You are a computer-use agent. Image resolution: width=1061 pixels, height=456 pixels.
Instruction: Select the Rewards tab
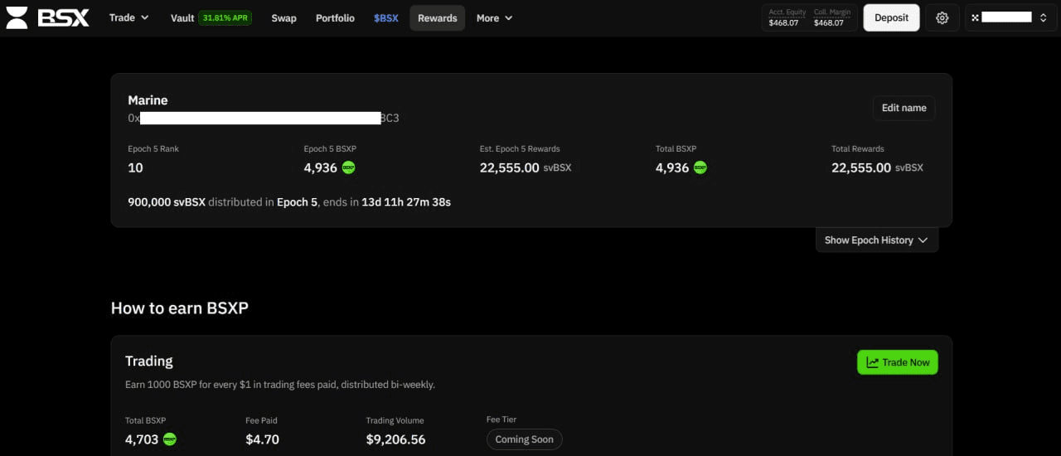point(437,17)
